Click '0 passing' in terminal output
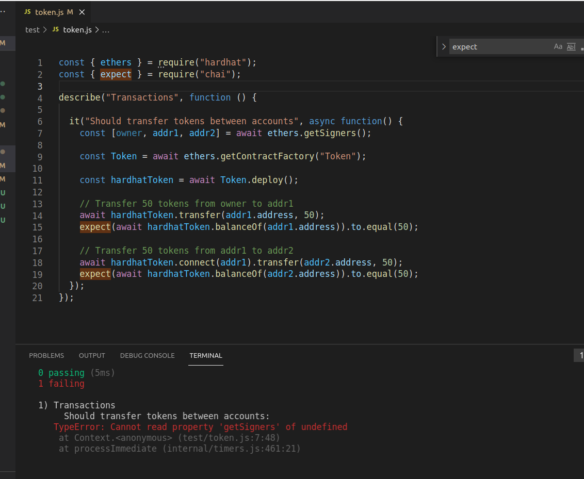Viewport: 584px width, 479px height. pos(61,373)
